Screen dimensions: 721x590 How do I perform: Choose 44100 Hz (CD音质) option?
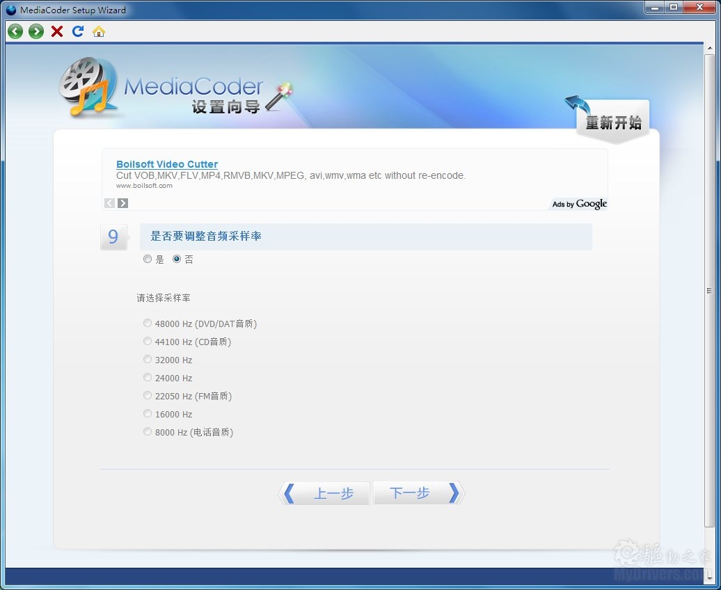point(147,341)
